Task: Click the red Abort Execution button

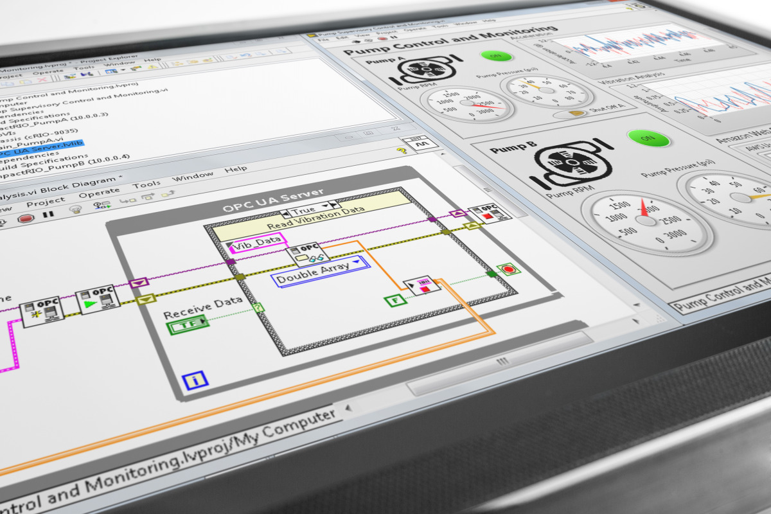Action: tap(26, 218)
